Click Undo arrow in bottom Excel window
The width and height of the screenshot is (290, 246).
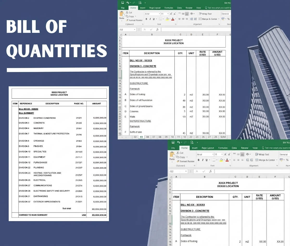179,142
